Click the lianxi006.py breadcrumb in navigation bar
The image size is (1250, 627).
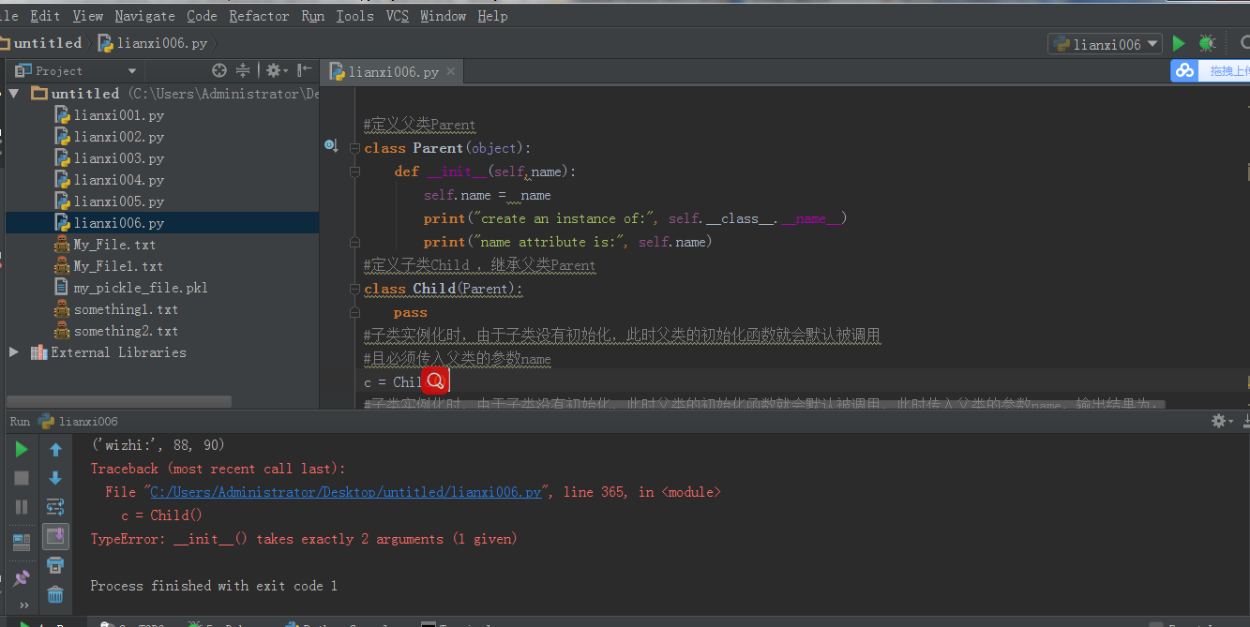coord(153,43)
